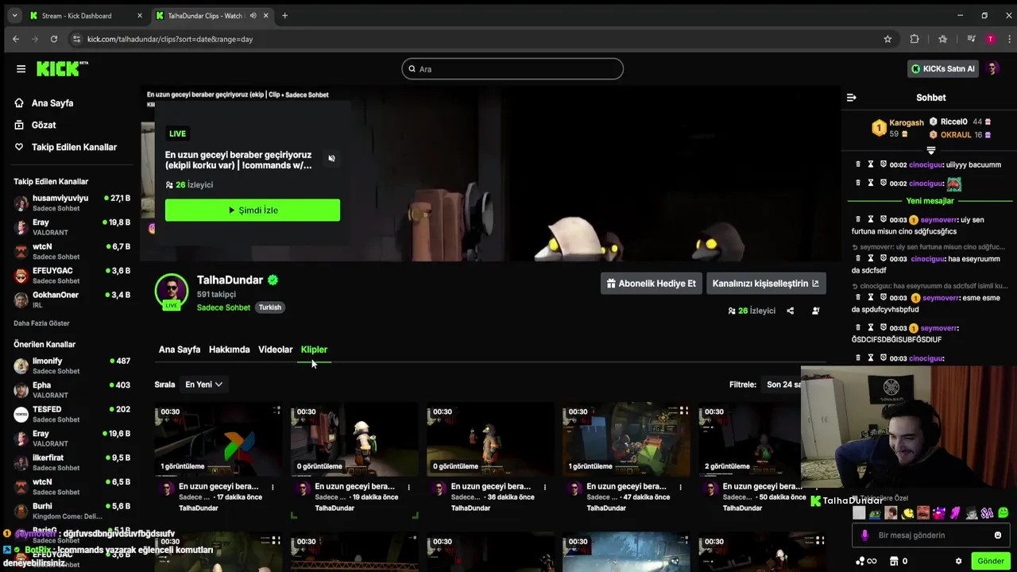Open Gözat in the sidebar
This screenshot has width=1017, height=572.
[x=43, y=125]
